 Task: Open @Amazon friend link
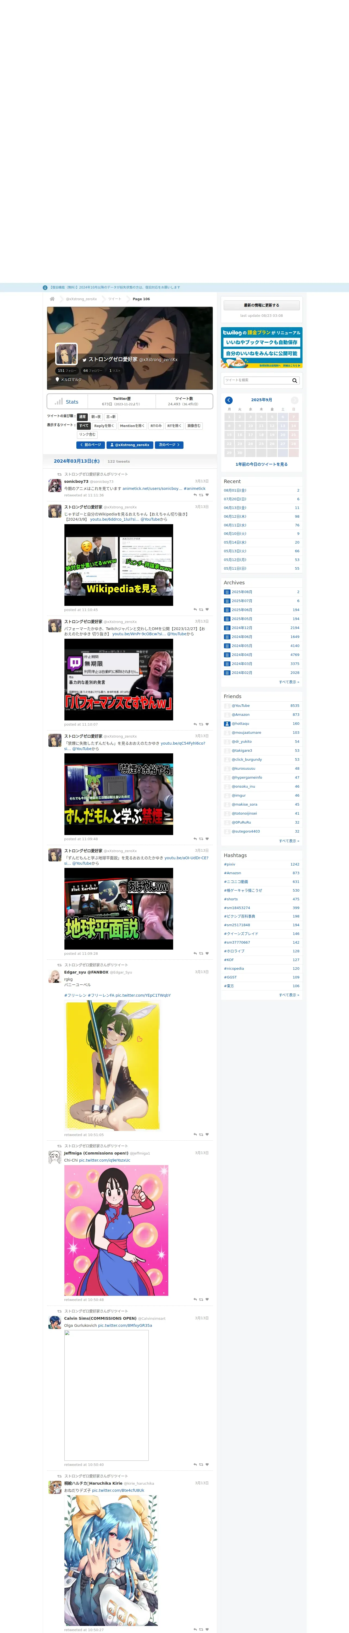coord(241,714)
